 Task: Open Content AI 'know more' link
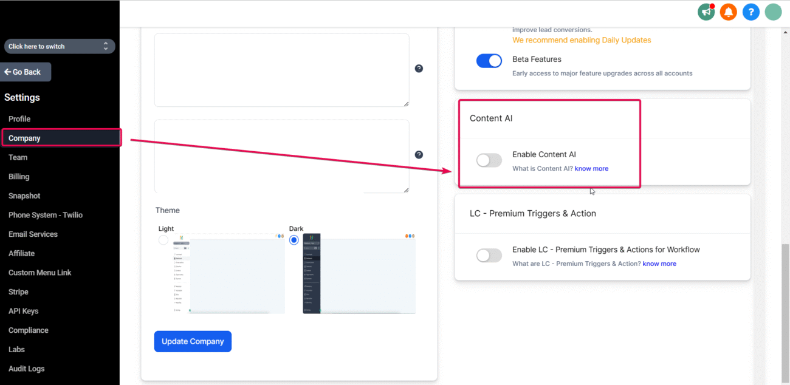591,169
